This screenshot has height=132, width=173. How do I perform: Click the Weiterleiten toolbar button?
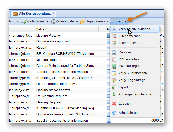(33, 21)
